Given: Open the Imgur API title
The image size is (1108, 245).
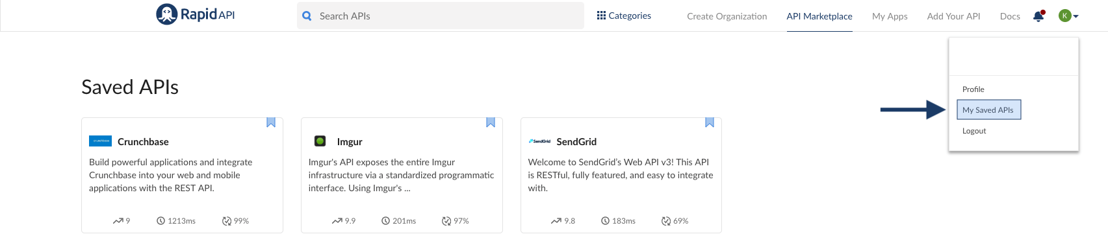Looking at the screenshot, I should click(350, 141).
